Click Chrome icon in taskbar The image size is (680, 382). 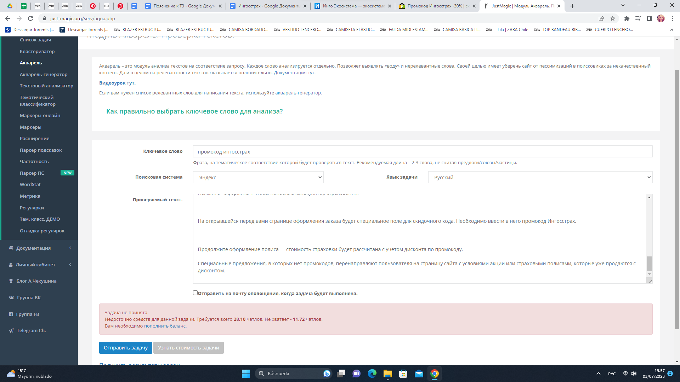pos(435,374)
